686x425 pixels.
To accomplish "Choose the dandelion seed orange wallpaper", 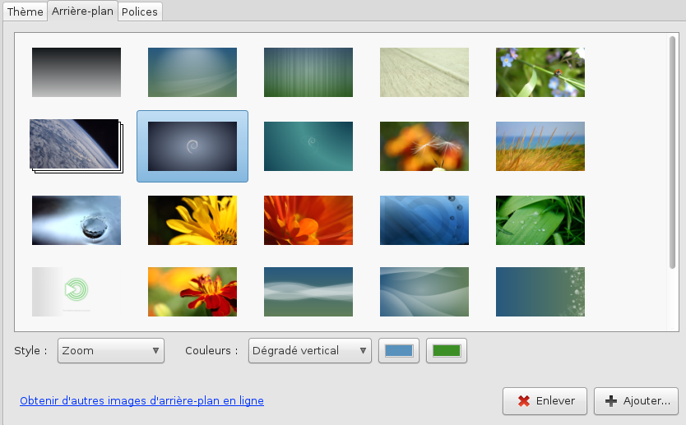I will click(x=424, y=146).
